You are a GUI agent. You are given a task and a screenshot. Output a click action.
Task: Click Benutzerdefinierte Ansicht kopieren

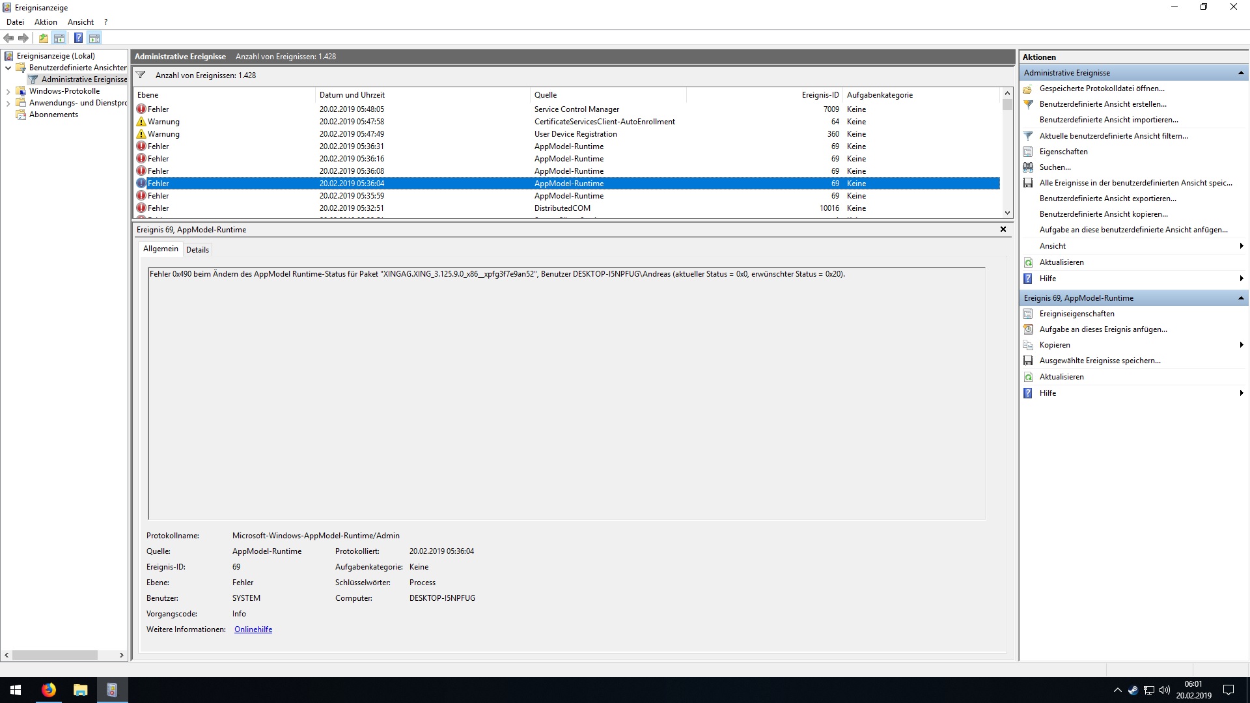pyautogui.click(x=1104, y=214)
